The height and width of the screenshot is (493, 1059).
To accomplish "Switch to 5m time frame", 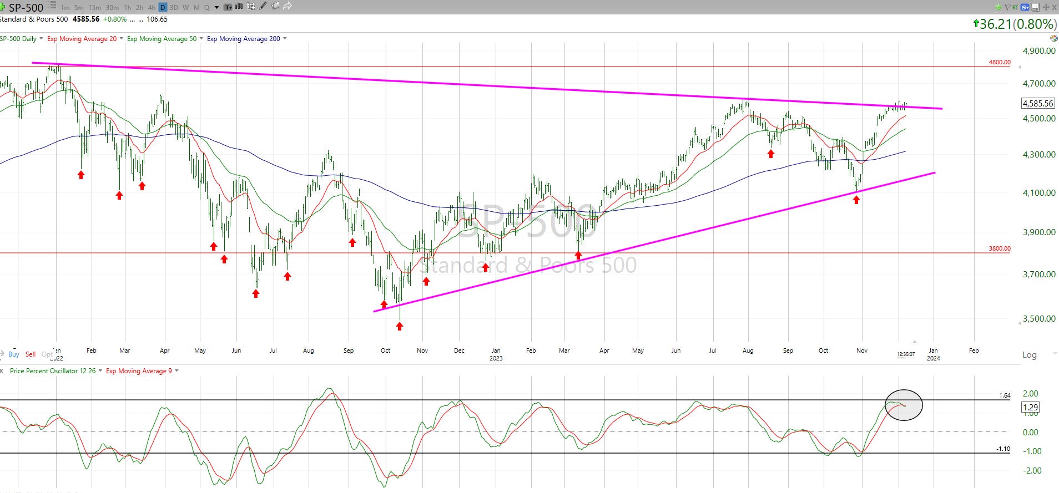I will point(79,8).
